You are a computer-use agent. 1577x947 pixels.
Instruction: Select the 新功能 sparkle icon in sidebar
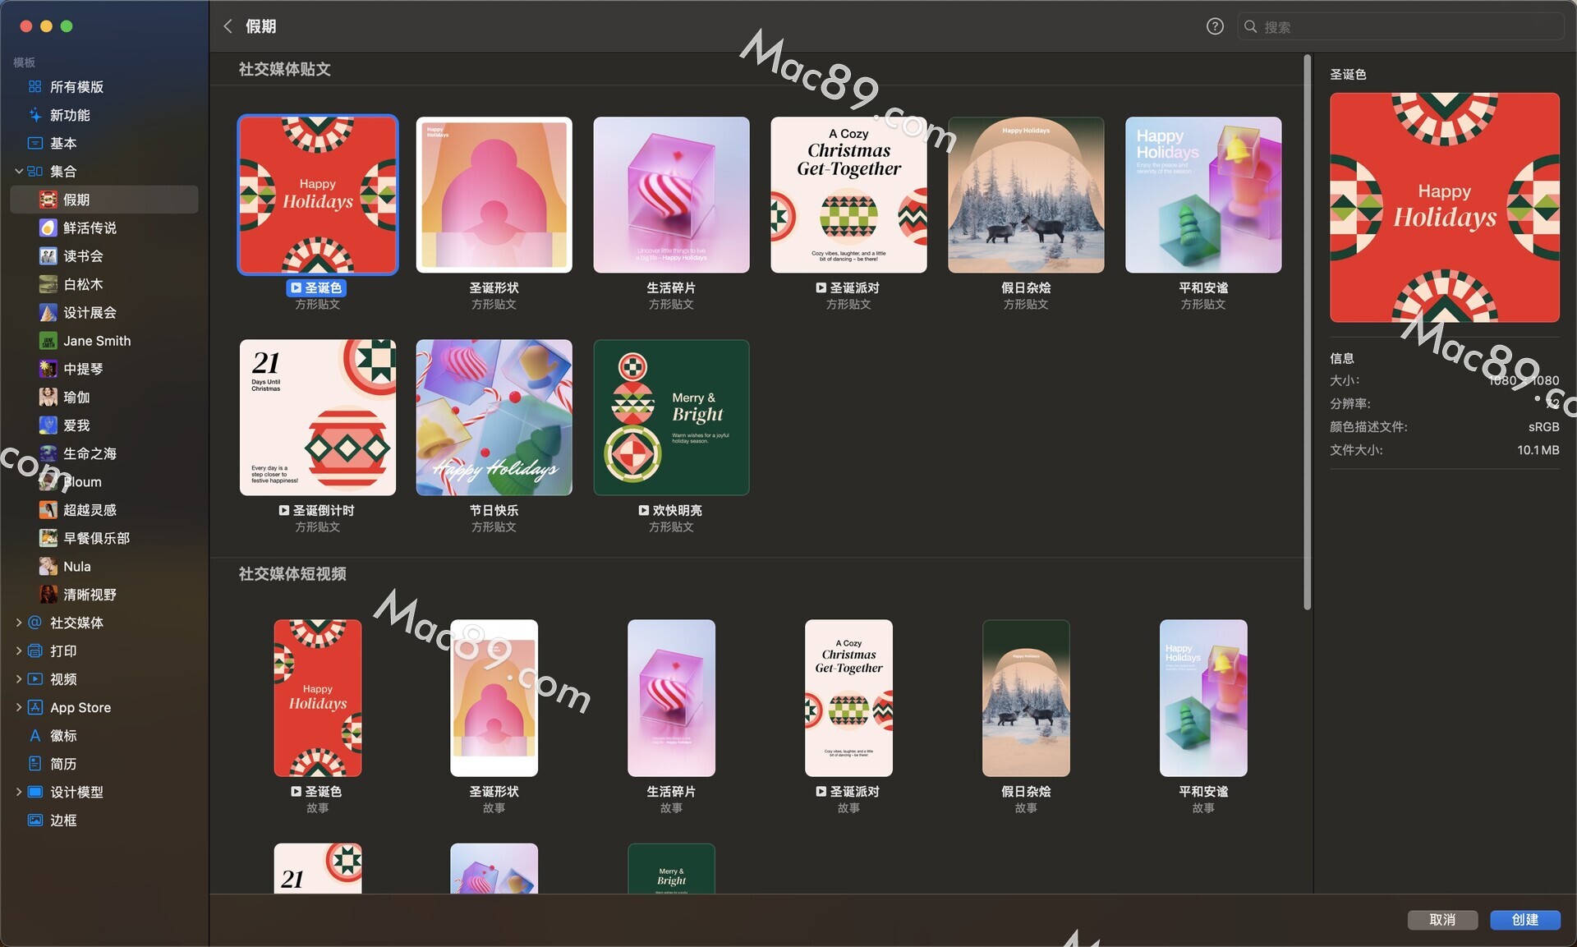pyautogui.click(x=34, y=115)
